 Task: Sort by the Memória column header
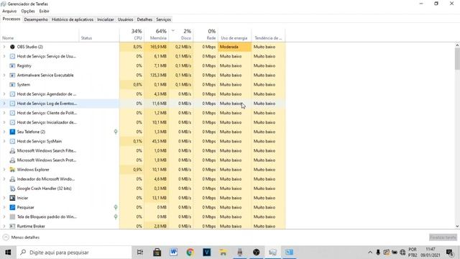[157, 35]
